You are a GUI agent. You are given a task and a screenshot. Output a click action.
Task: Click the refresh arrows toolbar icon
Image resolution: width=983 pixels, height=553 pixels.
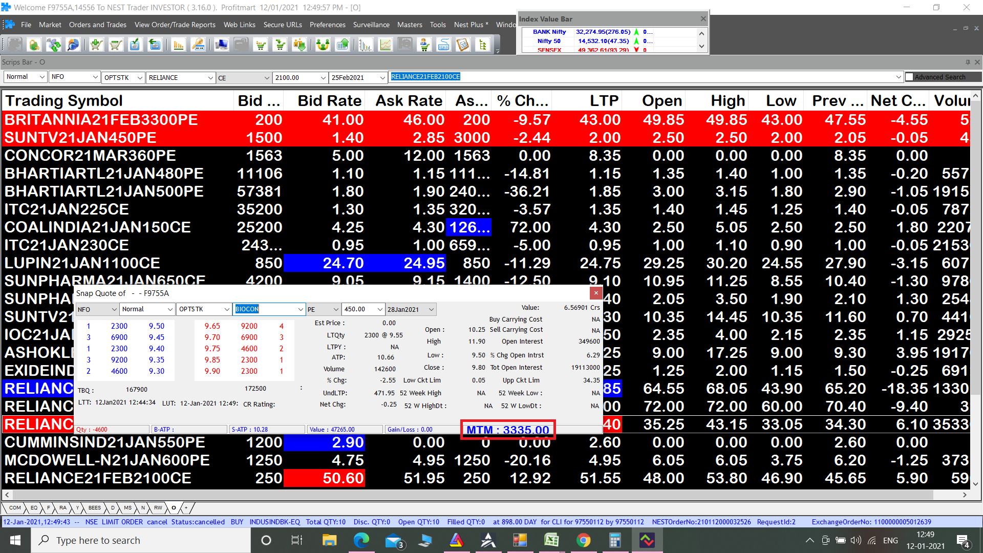click(54, 45)
